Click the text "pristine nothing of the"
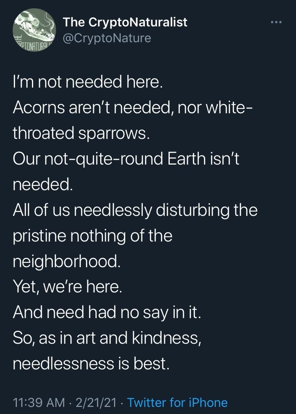This screenshot has width=296, height=414. coord(92,236)
